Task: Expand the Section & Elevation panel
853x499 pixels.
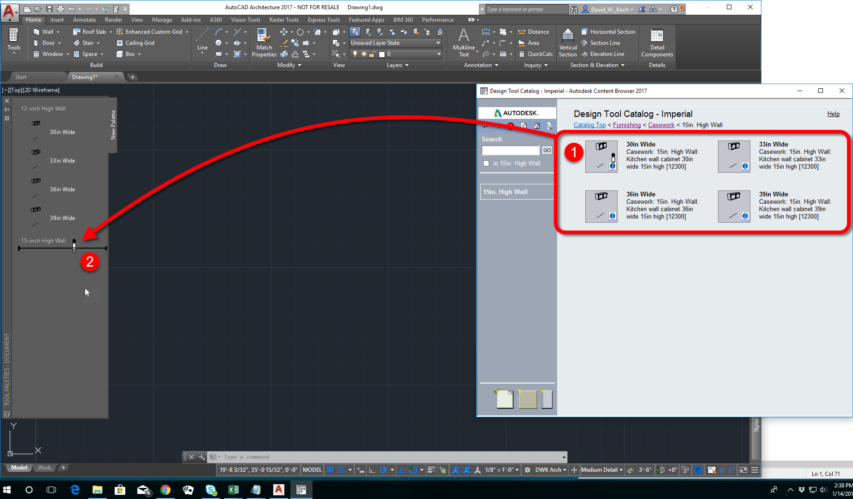Action: (597, 65)
